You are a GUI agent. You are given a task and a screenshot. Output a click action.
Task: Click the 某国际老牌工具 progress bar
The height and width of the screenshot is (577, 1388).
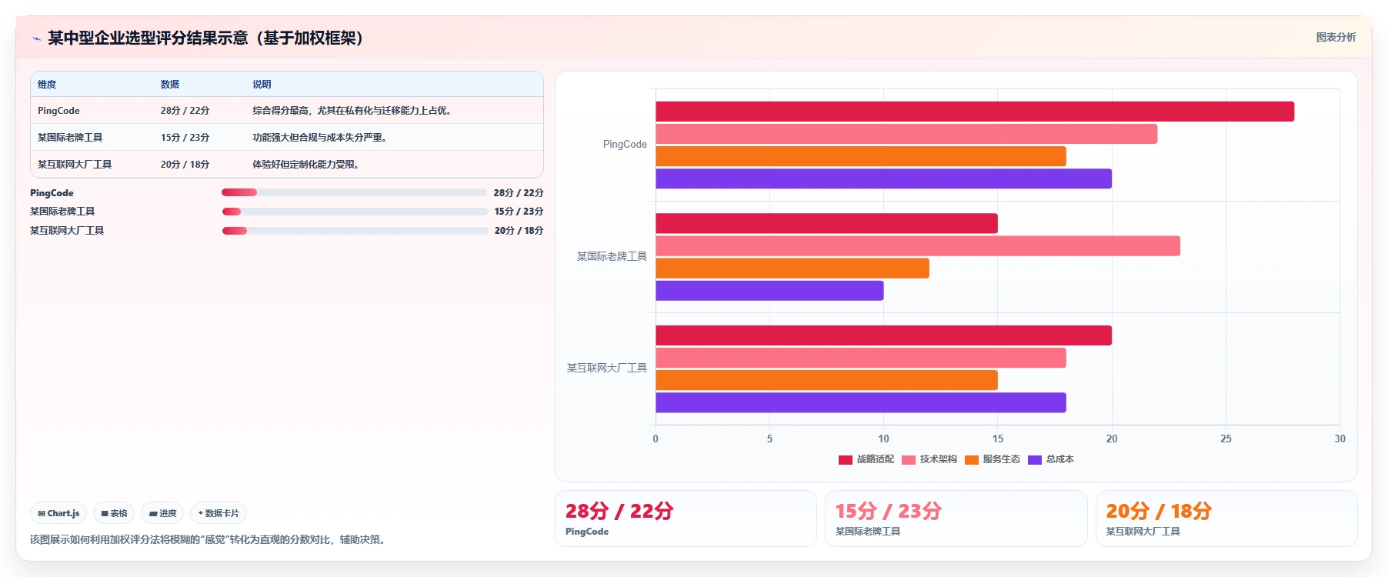[x=355, y=212]
